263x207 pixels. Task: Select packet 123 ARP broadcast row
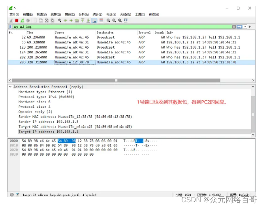click(131, 47)
